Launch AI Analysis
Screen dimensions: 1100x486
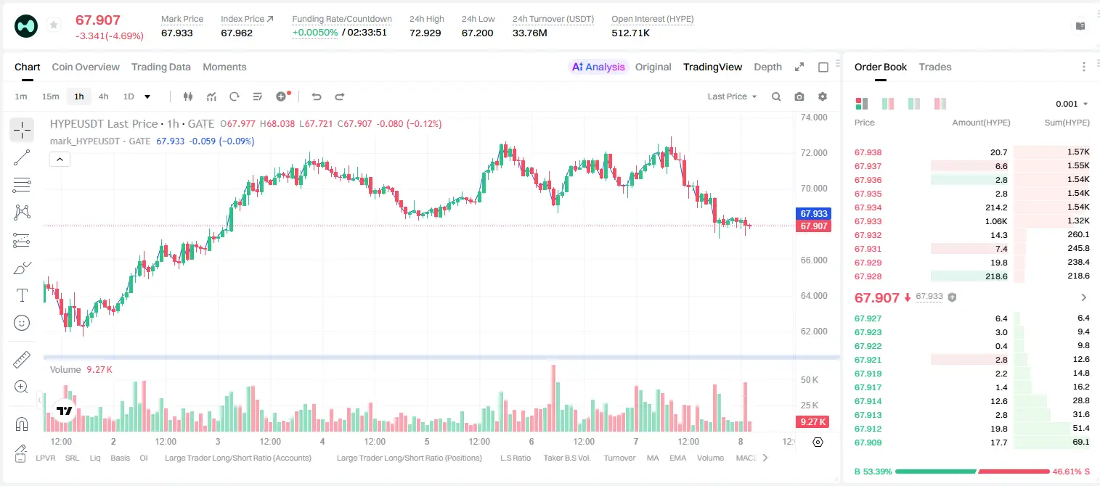point(598,67)
